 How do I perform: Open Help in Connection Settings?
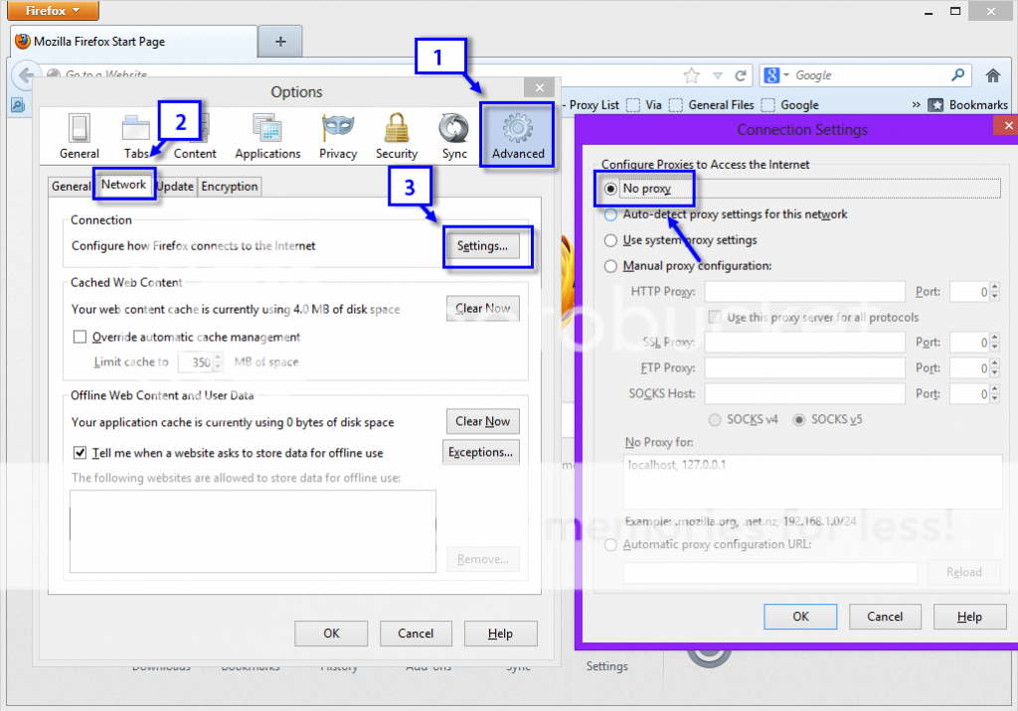[970, 617]
